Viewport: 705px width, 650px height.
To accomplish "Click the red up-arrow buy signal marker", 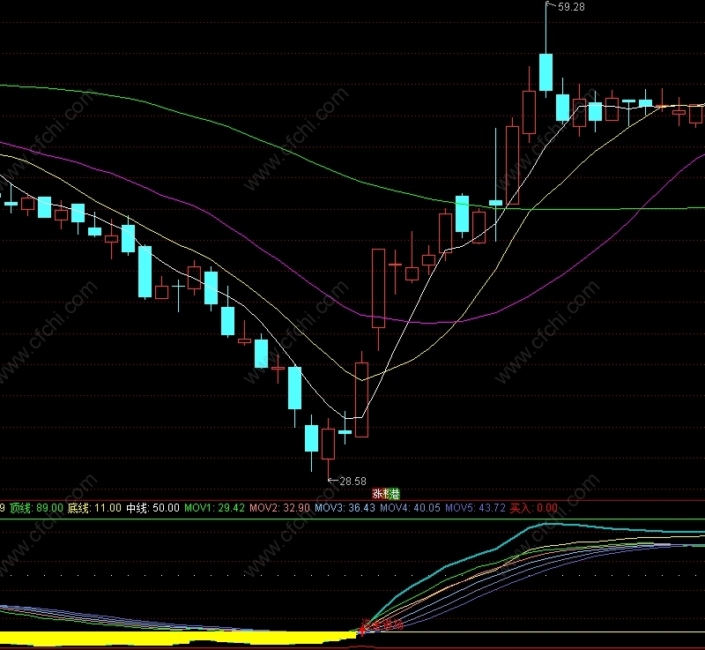I will click(362, 631).
